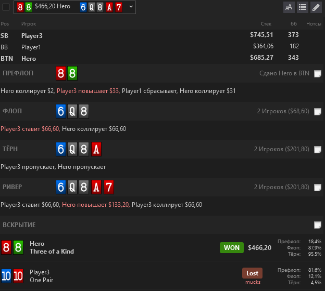
Task: Click stack value $745,51
Action: pyautogui.click(x=261, y=35)
